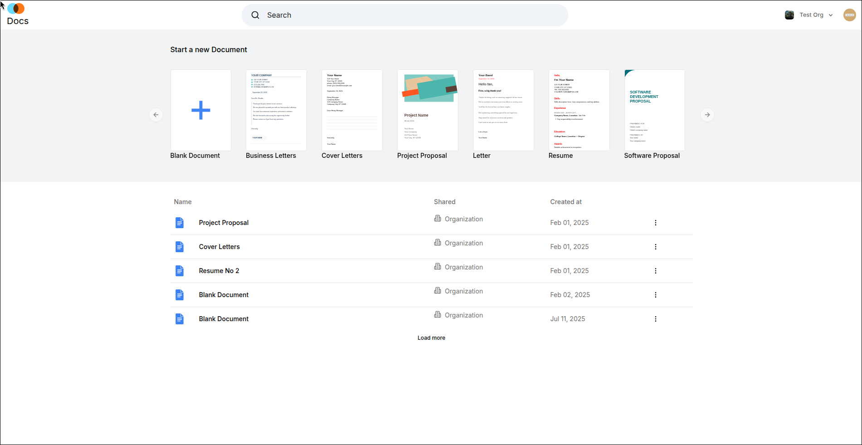Click Load more to show additional documents

pyautogui.click(x=431, y=337)
